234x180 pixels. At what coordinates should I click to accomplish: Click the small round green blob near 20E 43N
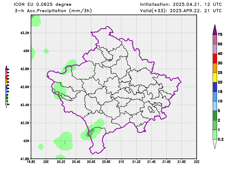click(46, 51)
